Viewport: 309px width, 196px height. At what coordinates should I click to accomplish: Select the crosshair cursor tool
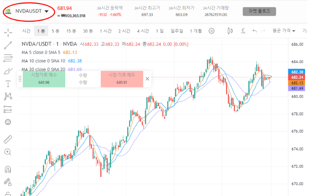click(x=8, y=32)
